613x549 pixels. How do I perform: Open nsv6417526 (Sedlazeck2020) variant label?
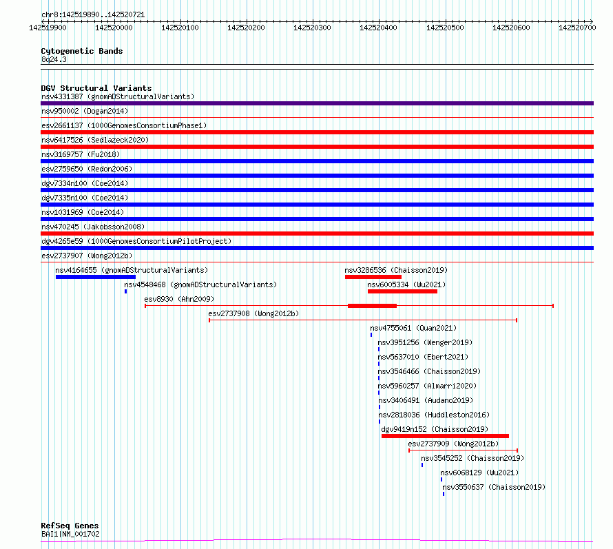[x=95, y=140]
